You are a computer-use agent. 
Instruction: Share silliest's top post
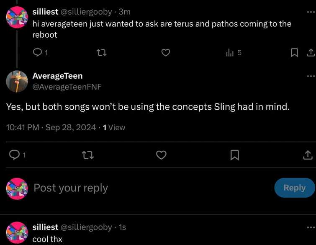pos(310,53)
